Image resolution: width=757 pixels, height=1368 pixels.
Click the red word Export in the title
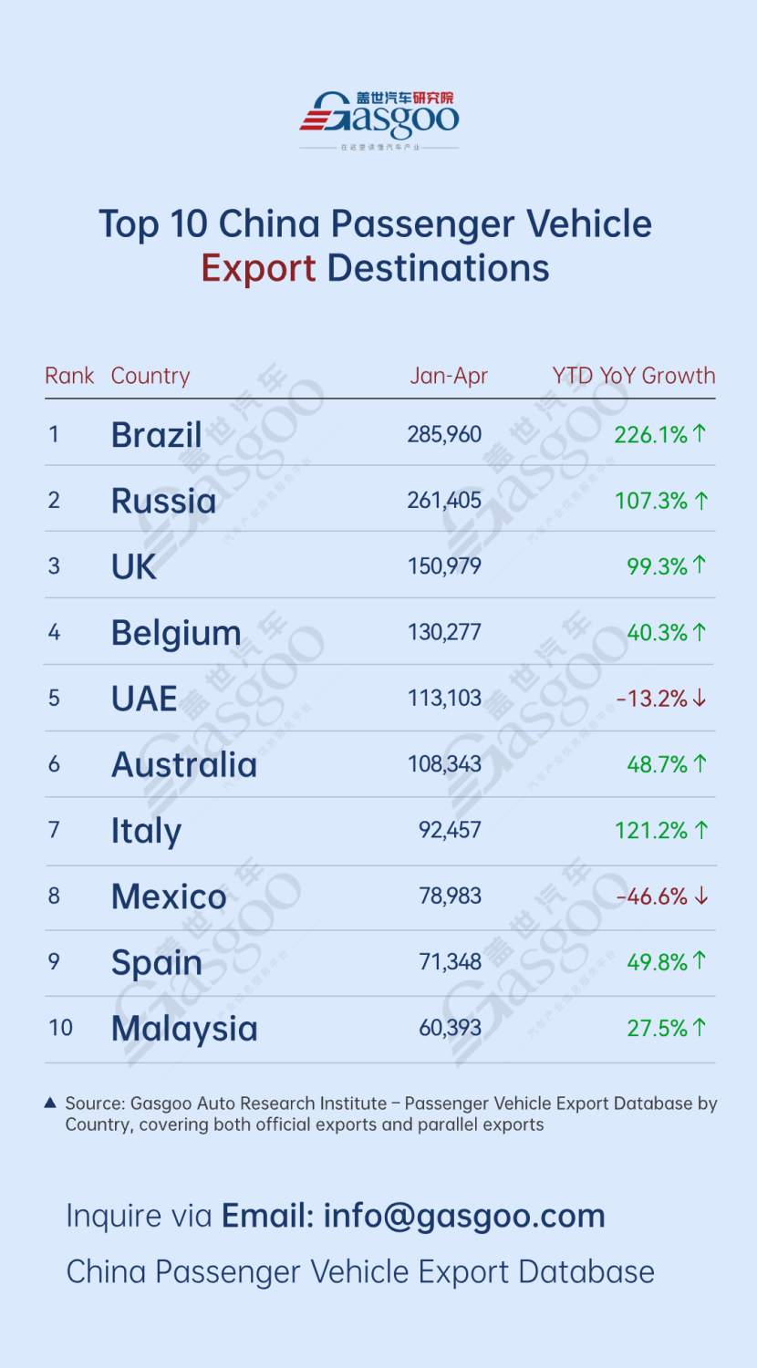point(259,270)
